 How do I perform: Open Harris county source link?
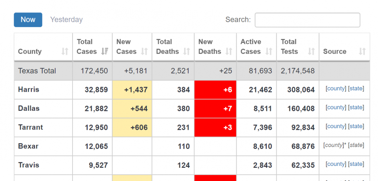[336, 89]
